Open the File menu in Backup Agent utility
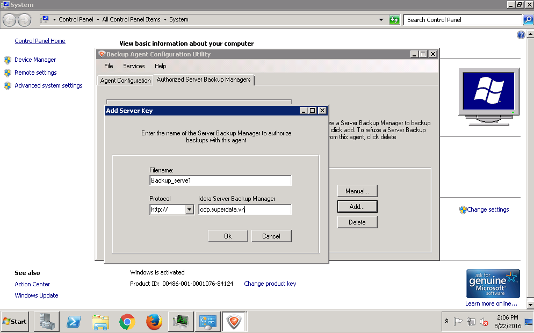Screen dimensions: 534x333 [109, 66]
